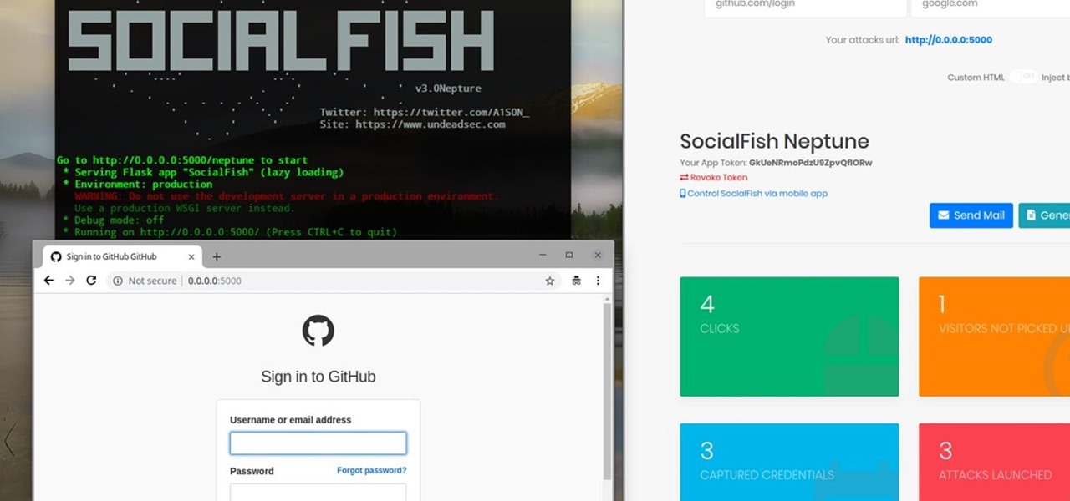Select the Sign in to GitHub tab
Screen dimensions: 1070x501
click(x=123, y=256)
